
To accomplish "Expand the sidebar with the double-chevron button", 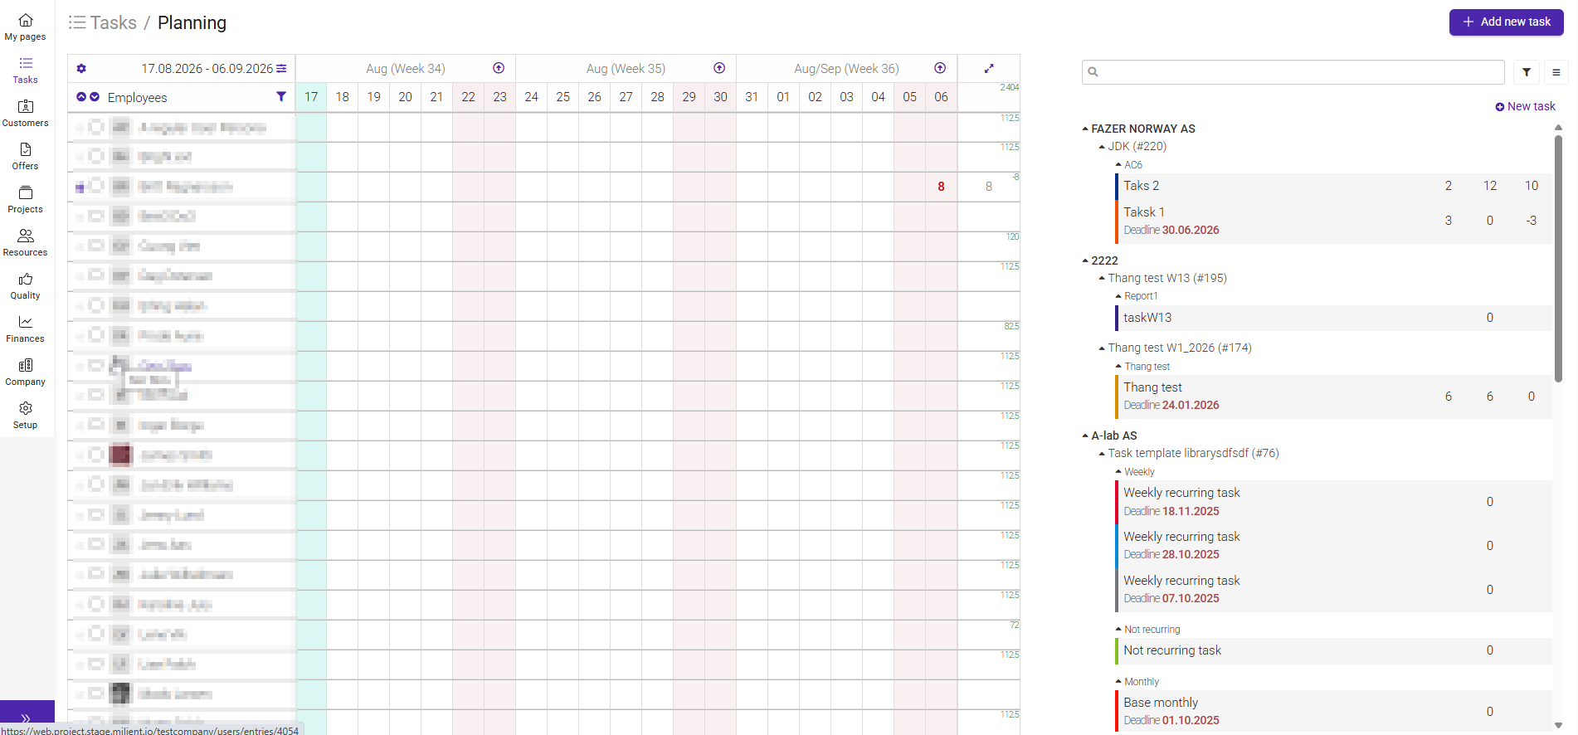I will point(26,718).
